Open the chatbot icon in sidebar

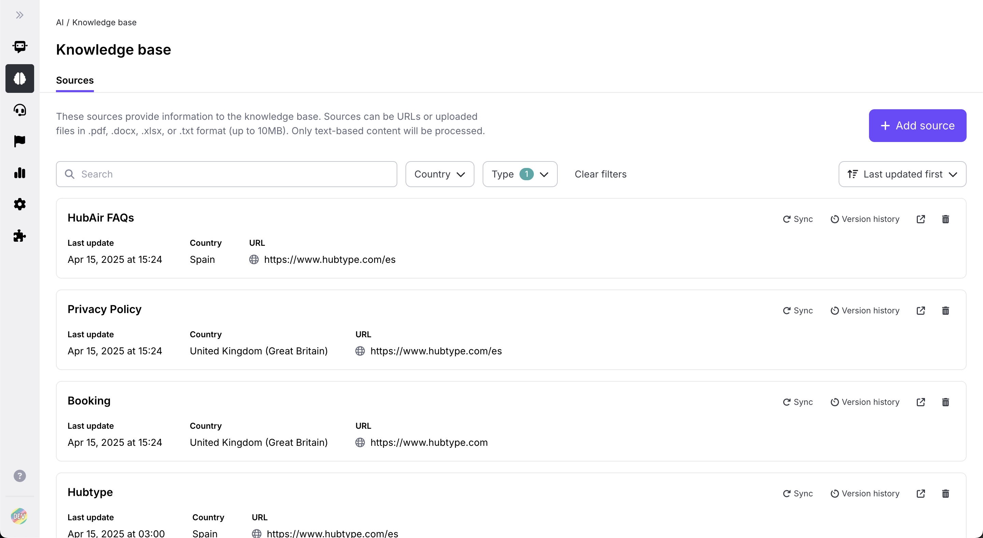(x=19, y=46)
